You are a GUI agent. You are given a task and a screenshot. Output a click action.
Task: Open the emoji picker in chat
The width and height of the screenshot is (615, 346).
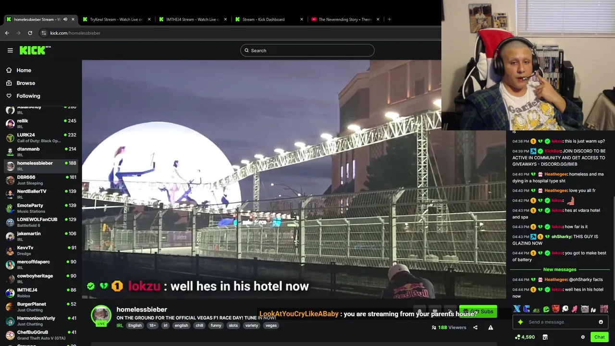coord(601,322)
